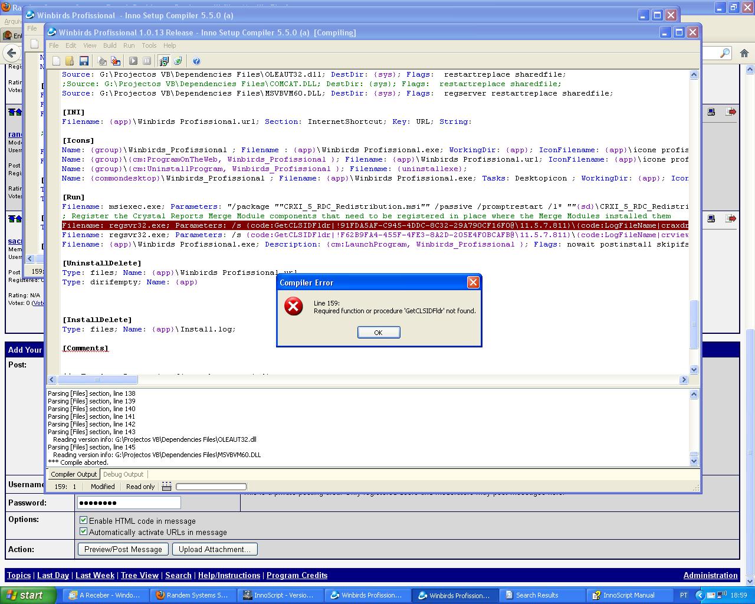The width and height of the screenshot is (755, 604).
Task: Toggle Automatically activate URLs in message checkbox
Action: point(83,531)
